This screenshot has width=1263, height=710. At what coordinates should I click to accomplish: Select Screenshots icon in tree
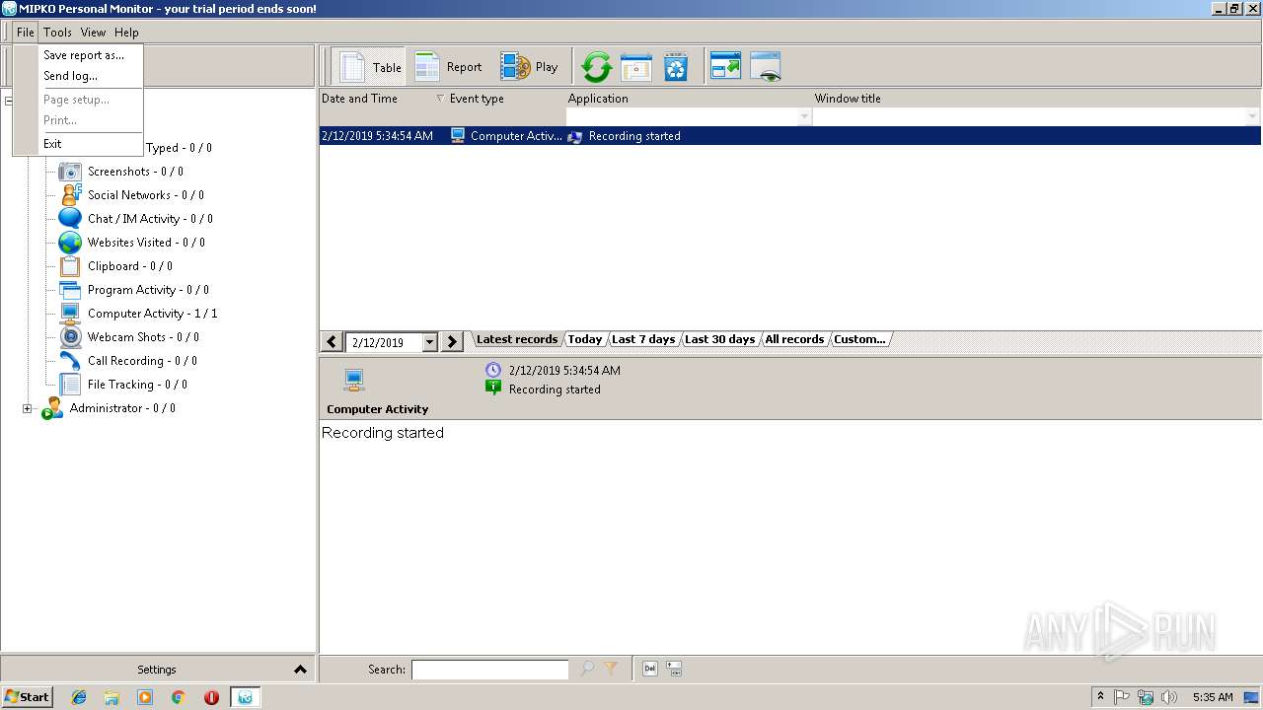70,172
